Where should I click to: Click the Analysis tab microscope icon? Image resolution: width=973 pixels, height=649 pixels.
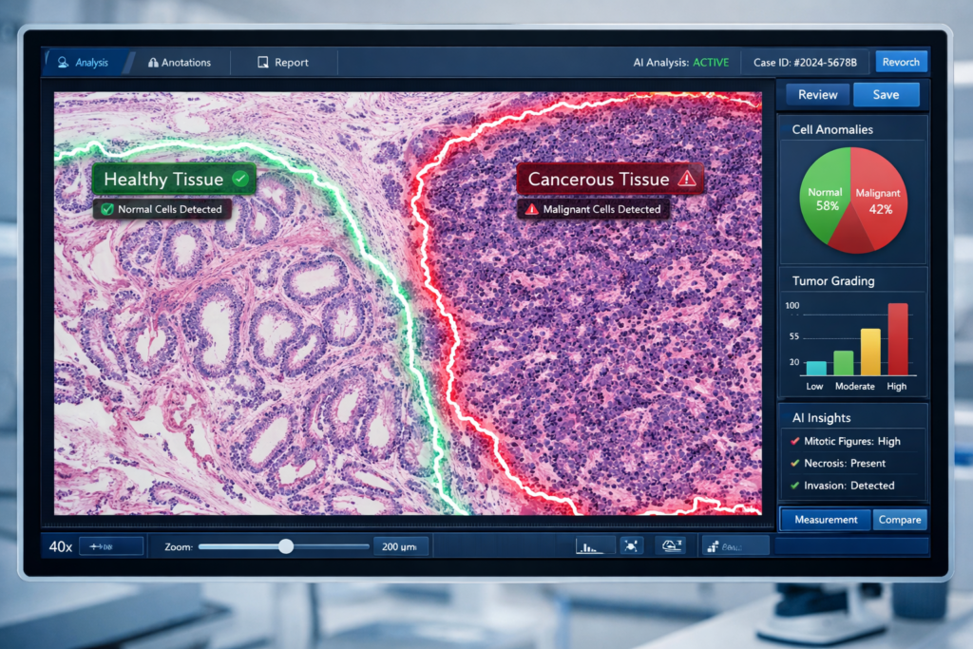(x=64, y=63)
